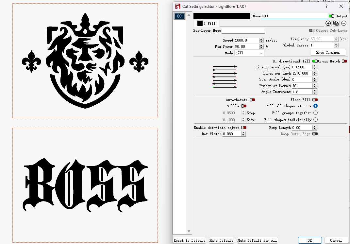Screen dimensions: 350x244
Task: Confirm settings with OK
Action: coord(309,240)
